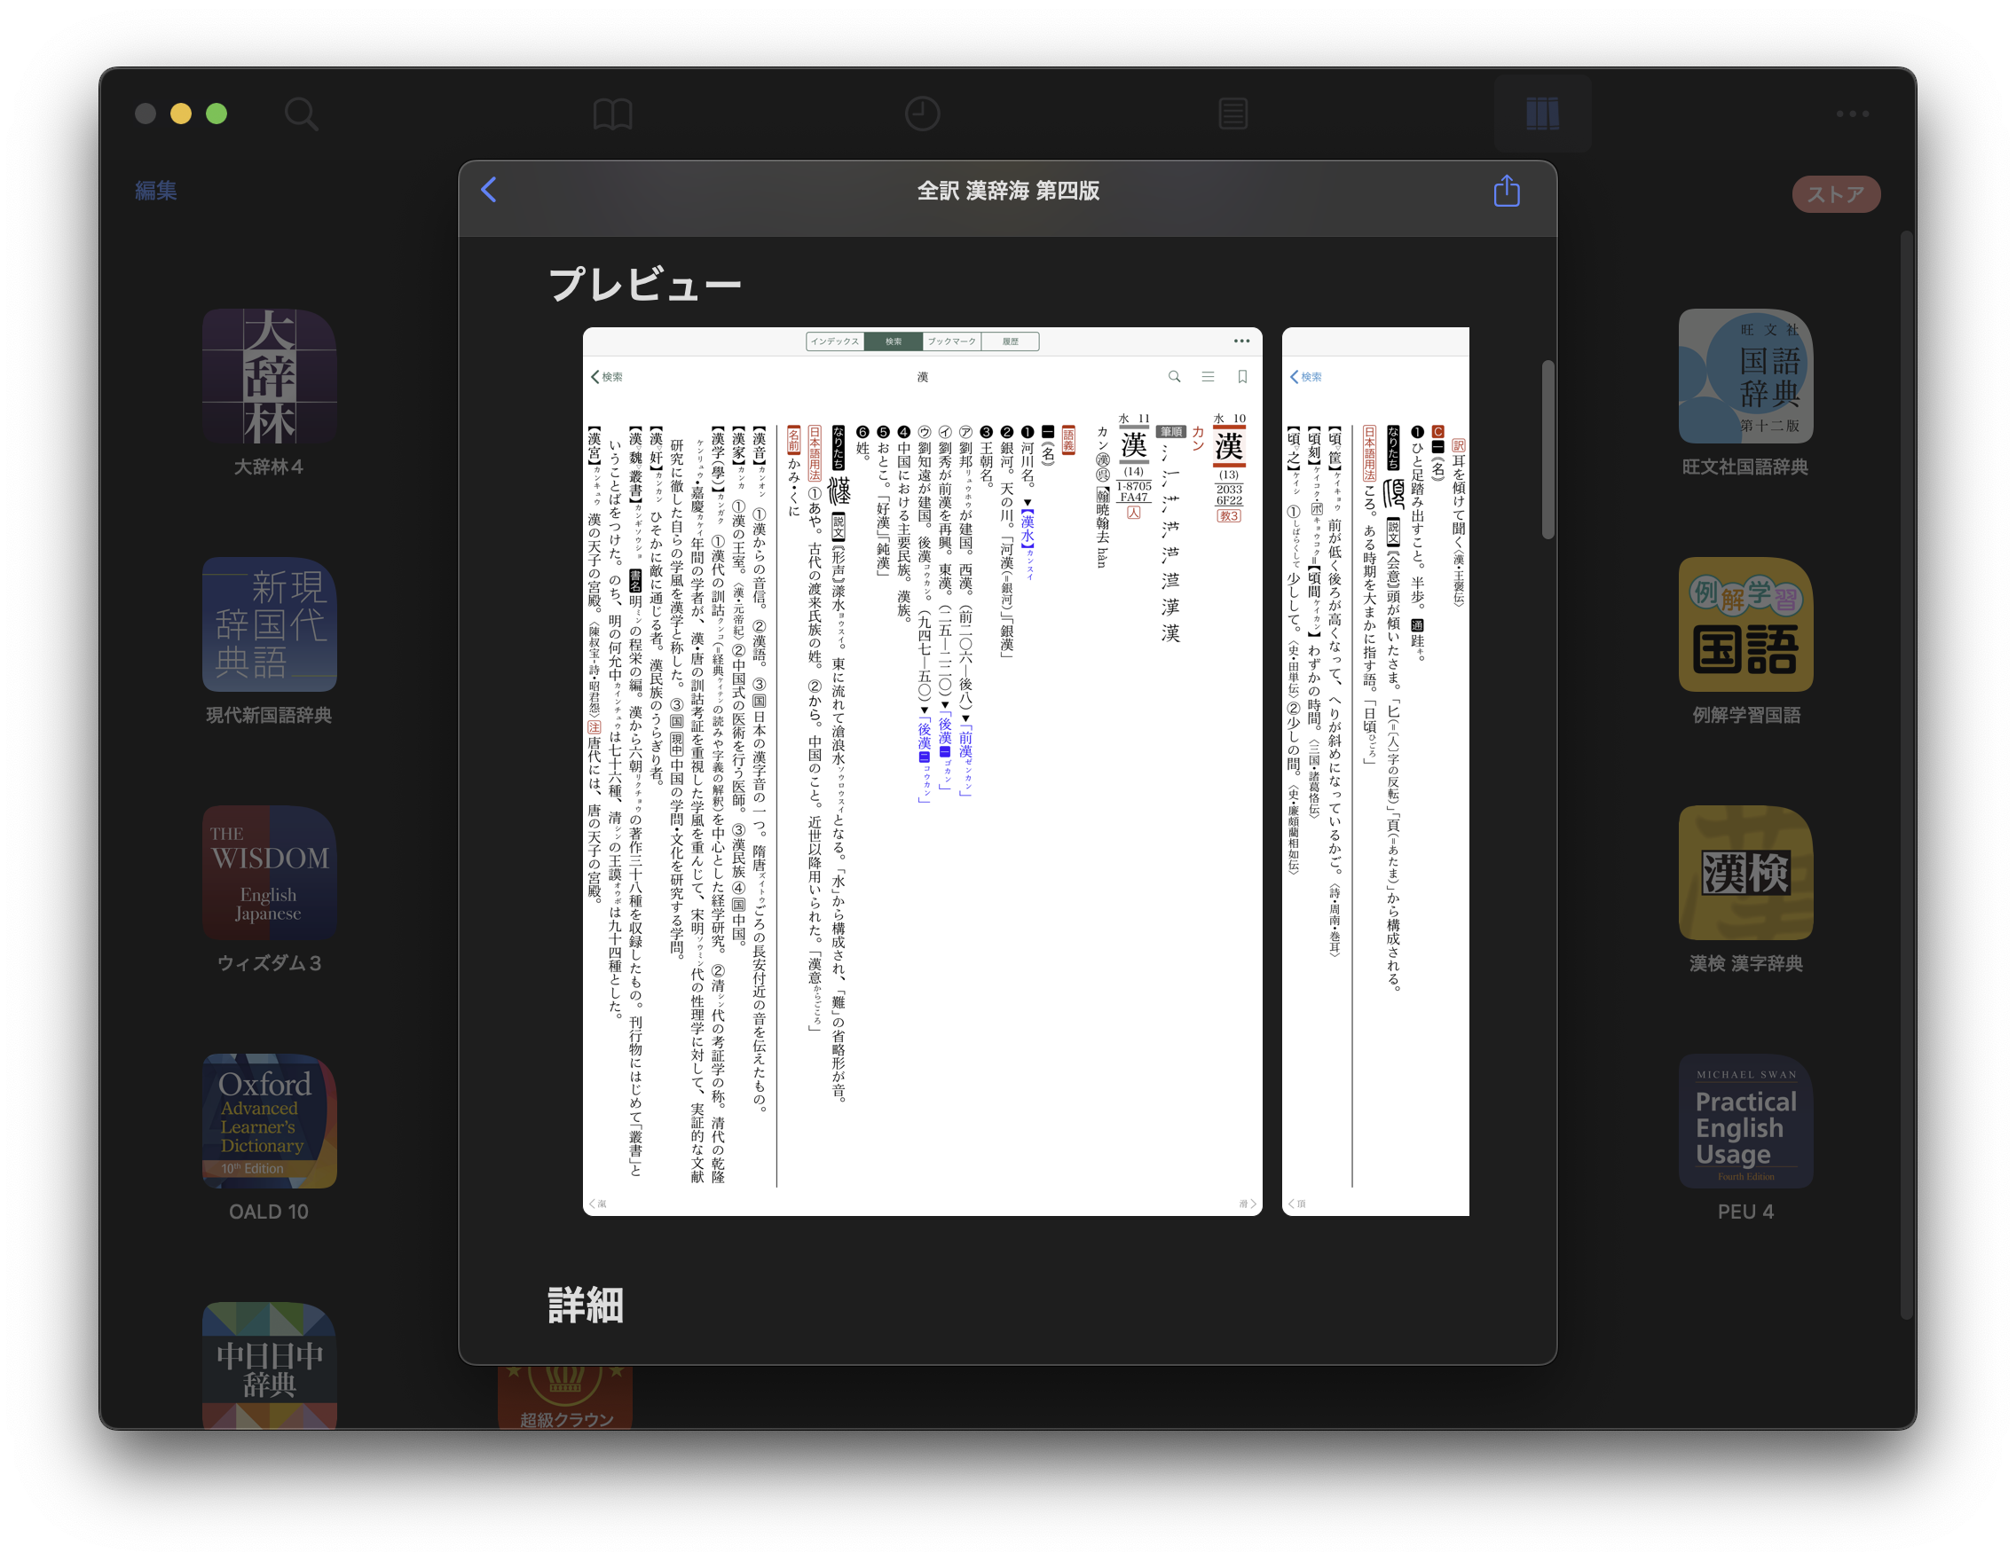The width and height of the screenshot is (2016, 1561).
Task: Click the first preview screenshot of 漢
Action: point(921,772)
